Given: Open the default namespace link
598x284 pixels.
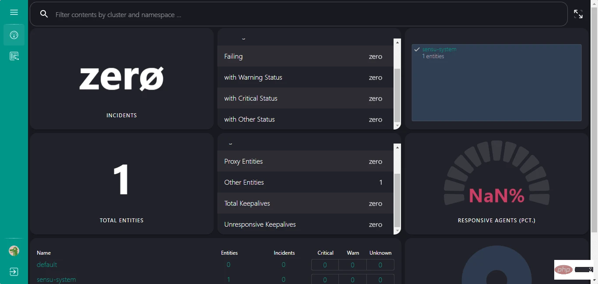Looking at the screenshot, I should 47,264.
